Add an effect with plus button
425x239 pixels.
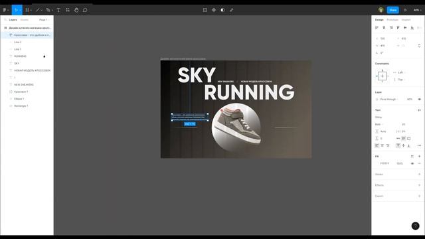point(419,185)
